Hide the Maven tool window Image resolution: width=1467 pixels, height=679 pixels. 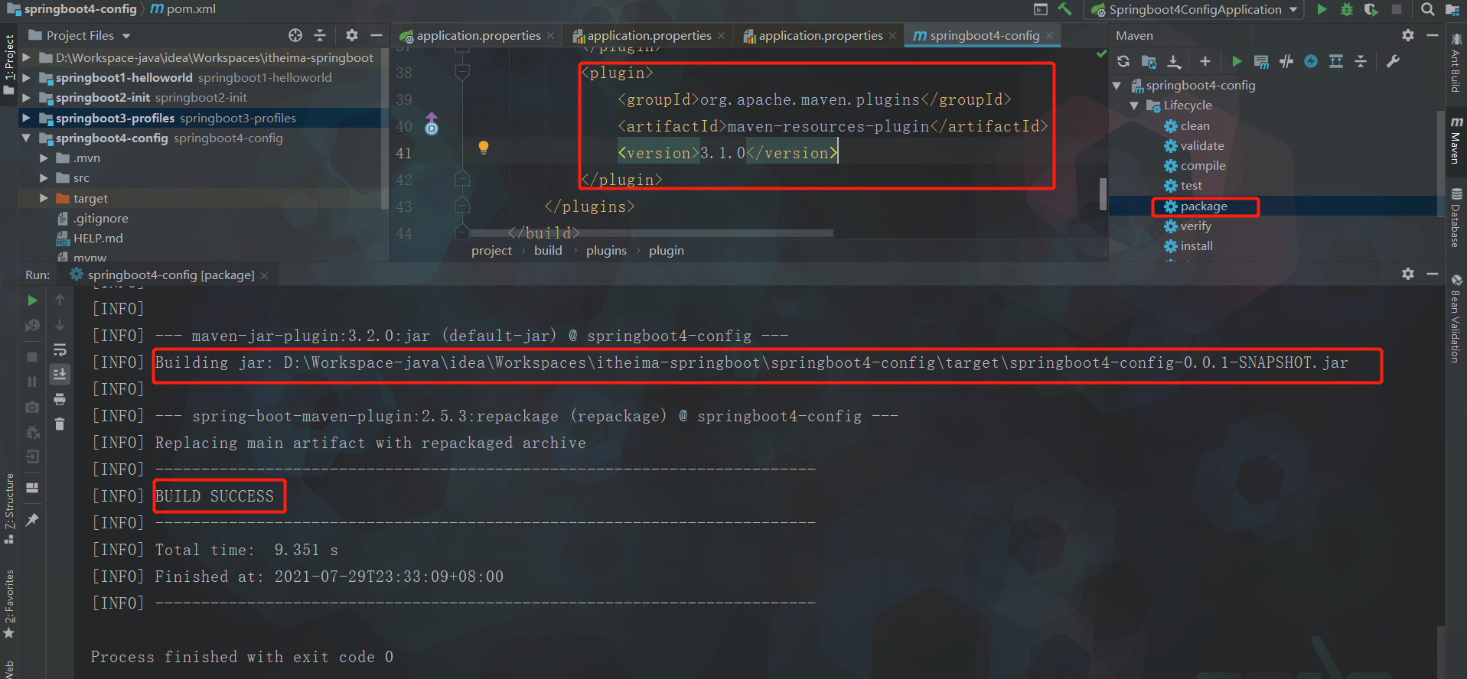pyautogui.click(x=1433, y=35)
